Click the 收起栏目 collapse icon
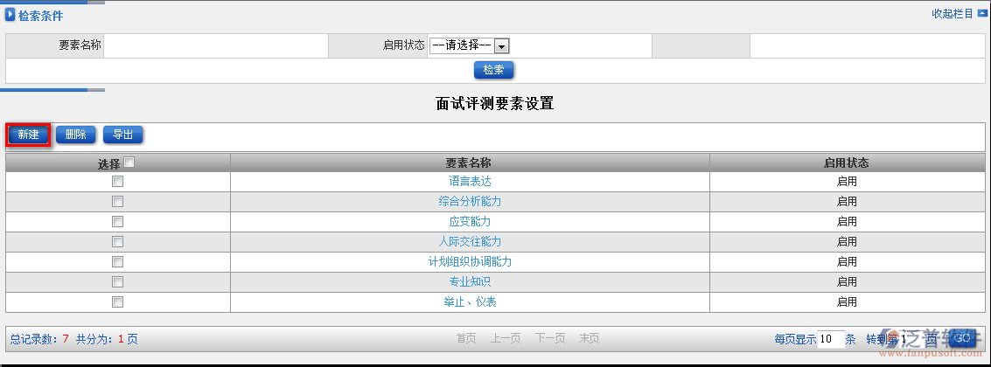The image size is (991, 367). pyautogui.click(x=981, y=13)
